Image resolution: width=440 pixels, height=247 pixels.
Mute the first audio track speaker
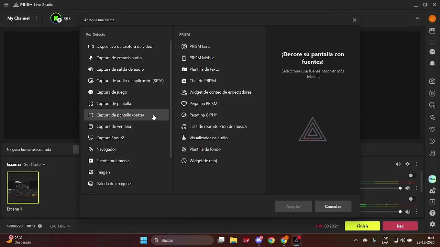point(408,188)
